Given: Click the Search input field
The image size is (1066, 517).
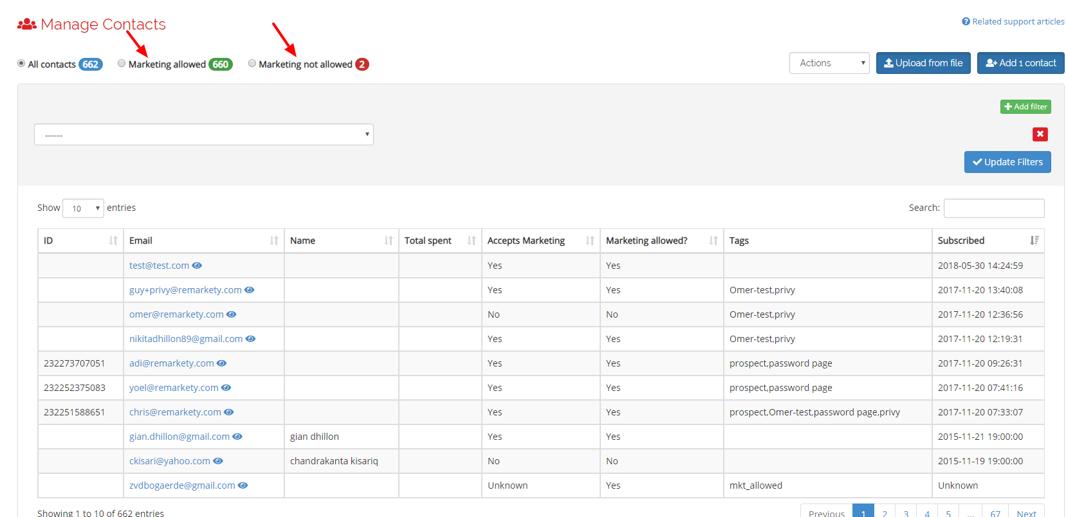Looking at the screenshot, I should pyautogui.click(x=994, y=208).
